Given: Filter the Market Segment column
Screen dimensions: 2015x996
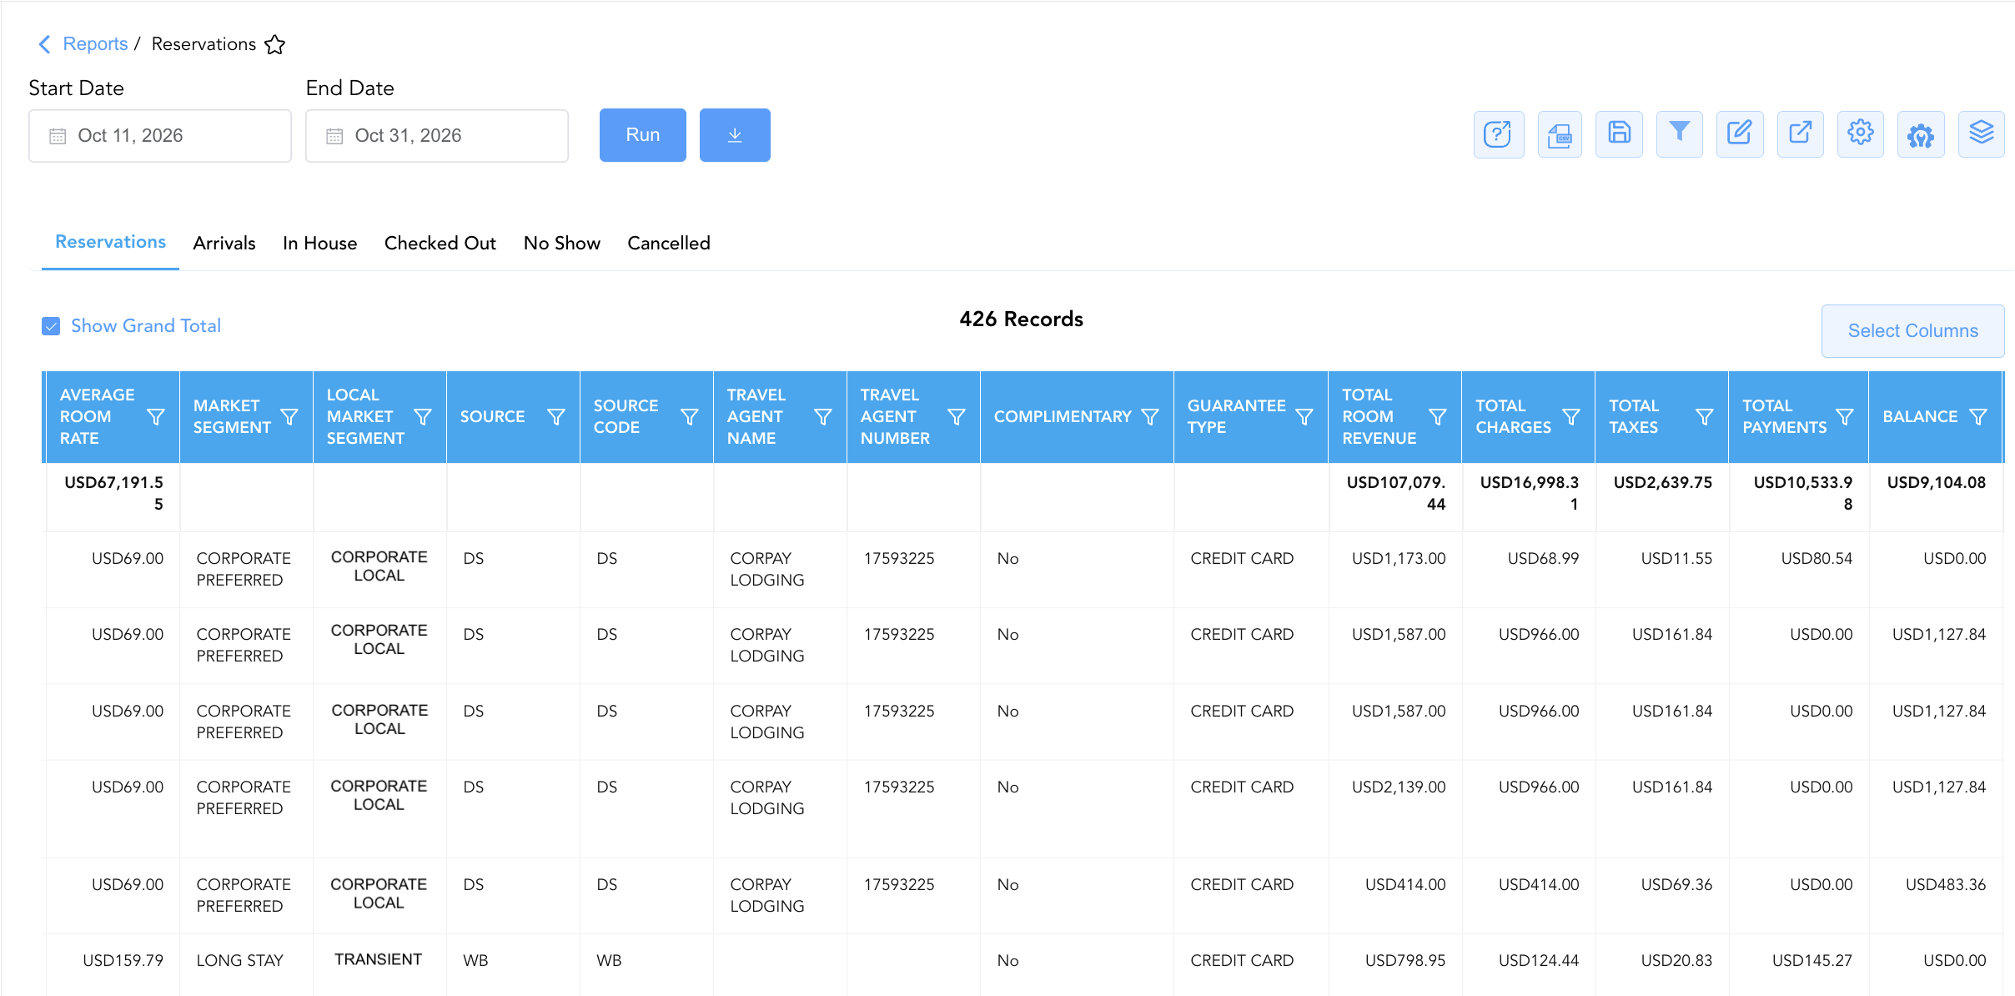Looking at the screenshot, I should (289, 416).
